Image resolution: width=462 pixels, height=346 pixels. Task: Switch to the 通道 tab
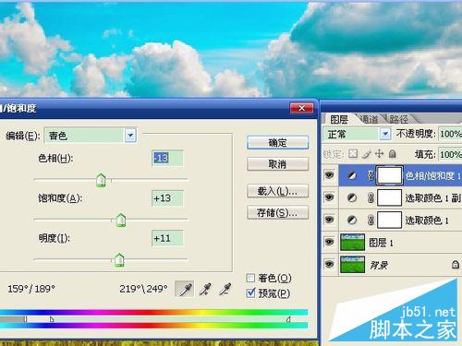click(x=370, y=119)
